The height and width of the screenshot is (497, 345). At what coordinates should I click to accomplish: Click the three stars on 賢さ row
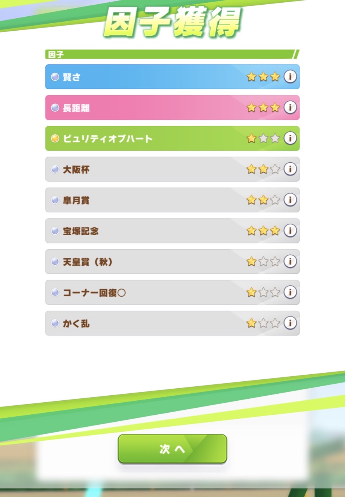(263, 76)
